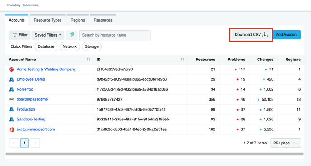Download the accounts list as CSV
311x166 pixels.
coord(251,35)
